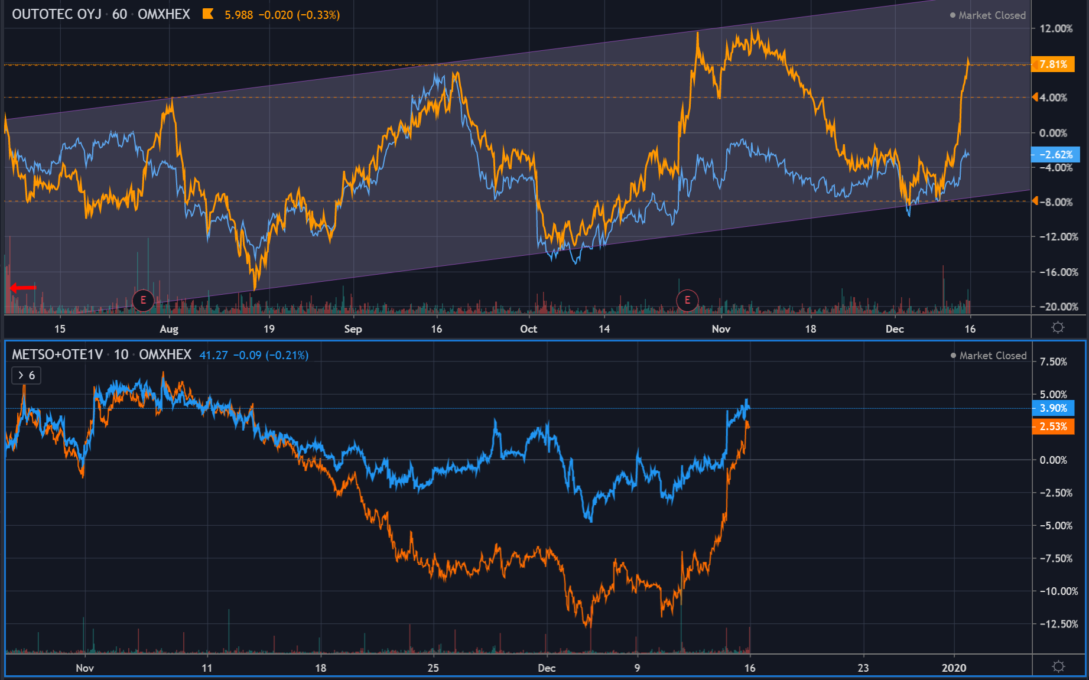Open the bottom chart's settings gear

[1058, 666]
